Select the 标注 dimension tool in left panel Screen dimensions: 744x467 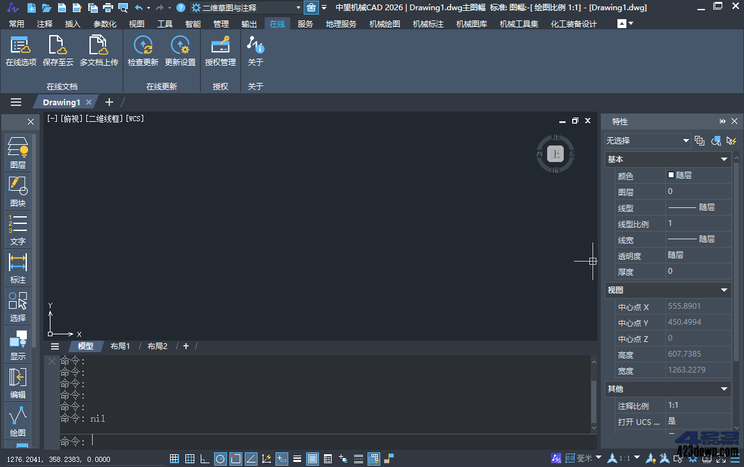coord(18,268)
